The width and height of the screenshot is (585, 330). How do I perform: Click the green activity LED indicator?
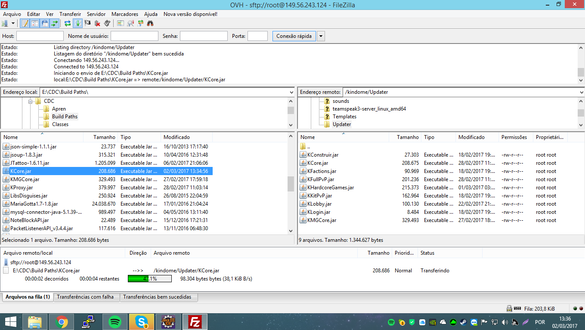[x=575, y=308]
